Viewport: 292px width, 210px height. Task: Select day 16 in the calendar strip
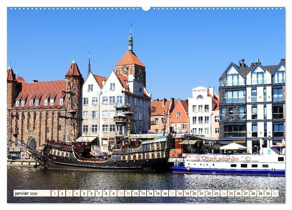(x=165, y=193)
